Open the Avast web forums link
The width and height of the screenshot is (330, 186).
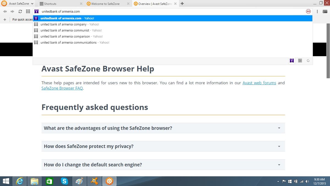click(x=259, y=83)
